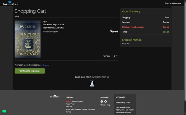The image size is (186, 115).
Task: Click the item price $99.95 in cart row
Action: pos(114,31)
